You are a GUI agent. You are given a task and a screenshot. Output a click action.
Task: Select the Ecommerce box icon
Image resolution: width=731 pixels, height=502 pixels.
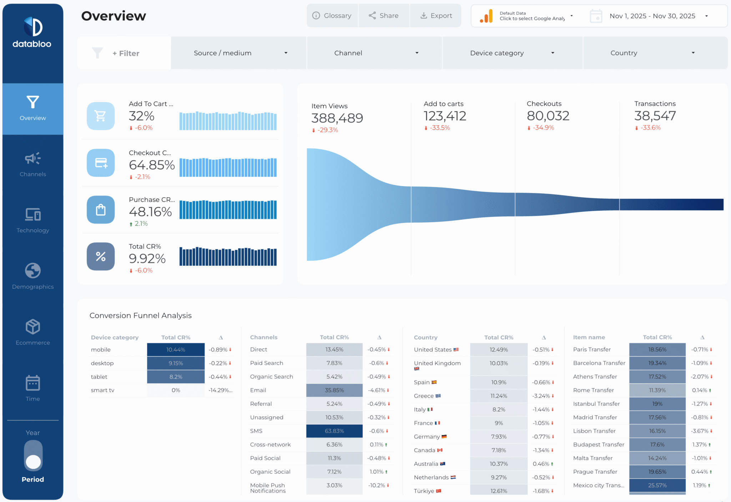[32, 327]
